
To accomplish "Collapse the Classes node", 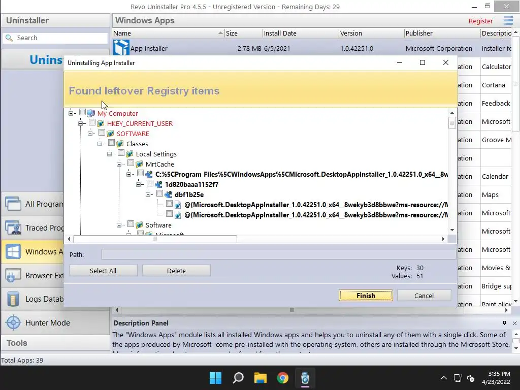I will click(100, 144).
